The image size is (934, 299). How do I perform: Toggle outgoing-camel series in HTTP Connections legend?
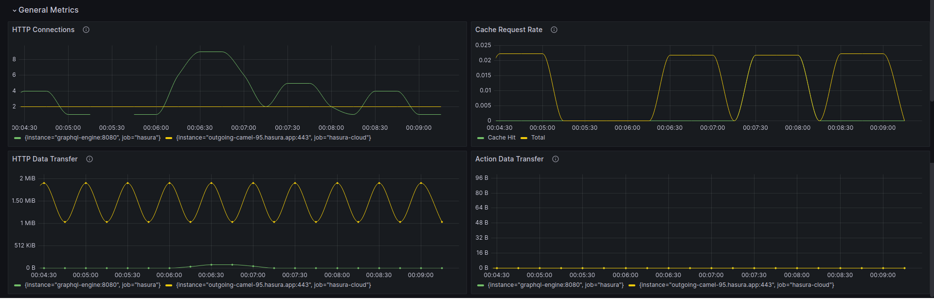273,138
